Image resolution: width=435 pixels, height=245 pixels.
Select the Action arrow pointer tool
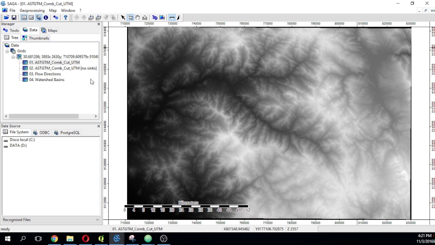coord(123,18)
